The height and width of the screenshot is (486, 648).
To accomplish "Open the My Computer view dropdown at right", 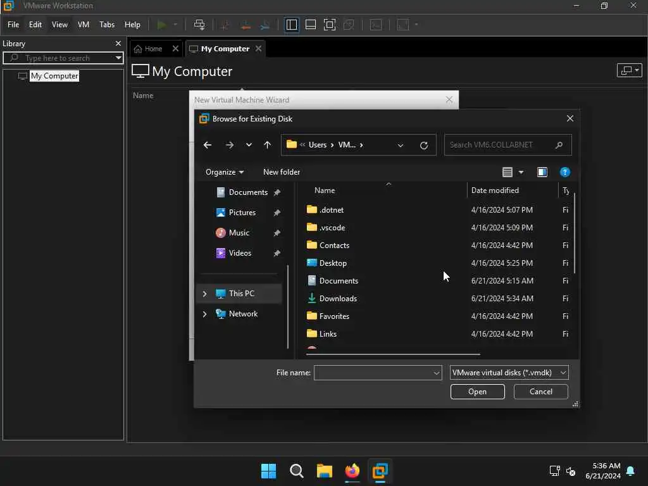I will pos(629,70).
